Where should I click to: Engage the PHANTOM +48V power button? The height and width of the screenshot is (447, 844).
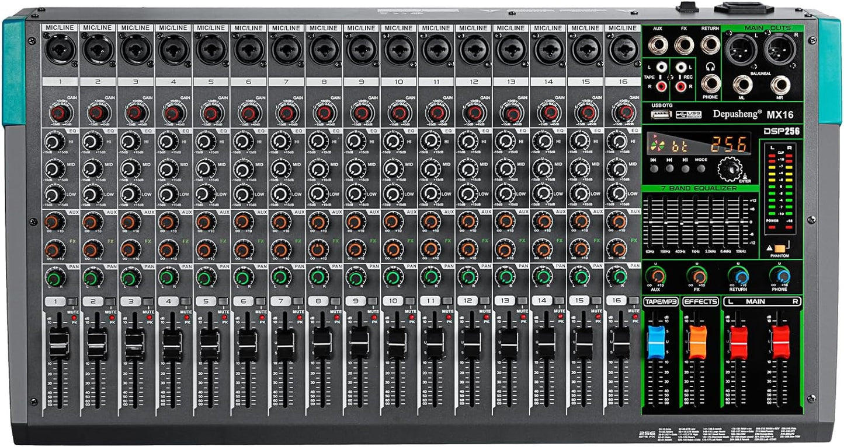pyautogui.click(x=780, y=248)
